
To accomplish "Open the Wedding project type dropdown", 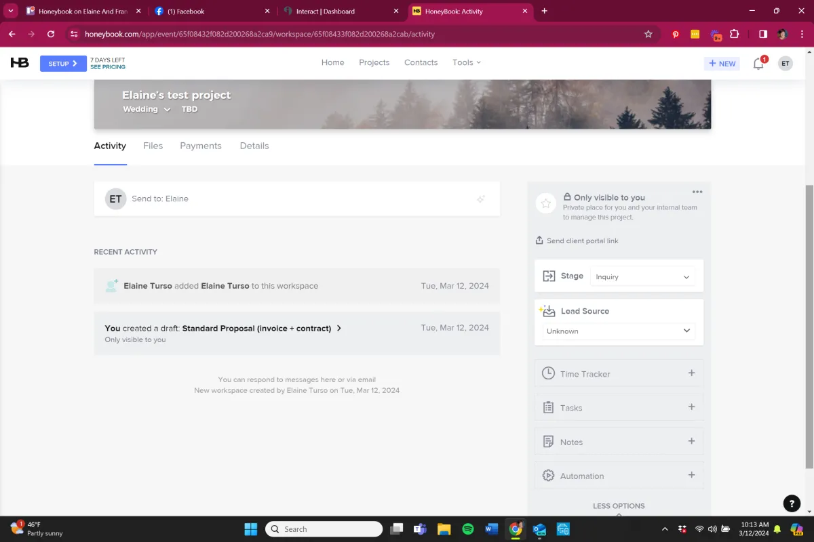I will pyautogui.click(x=147, y=109).
